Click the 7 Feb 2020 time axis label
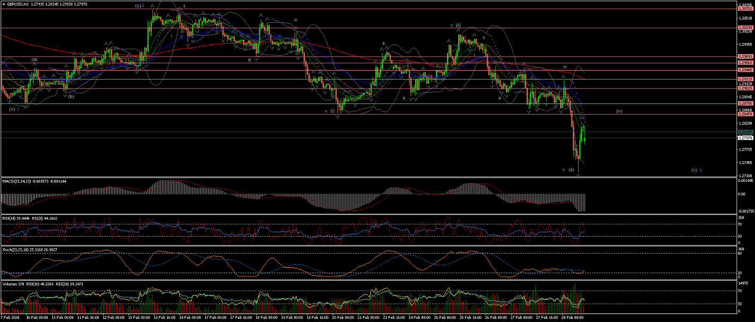 (11, 317)
